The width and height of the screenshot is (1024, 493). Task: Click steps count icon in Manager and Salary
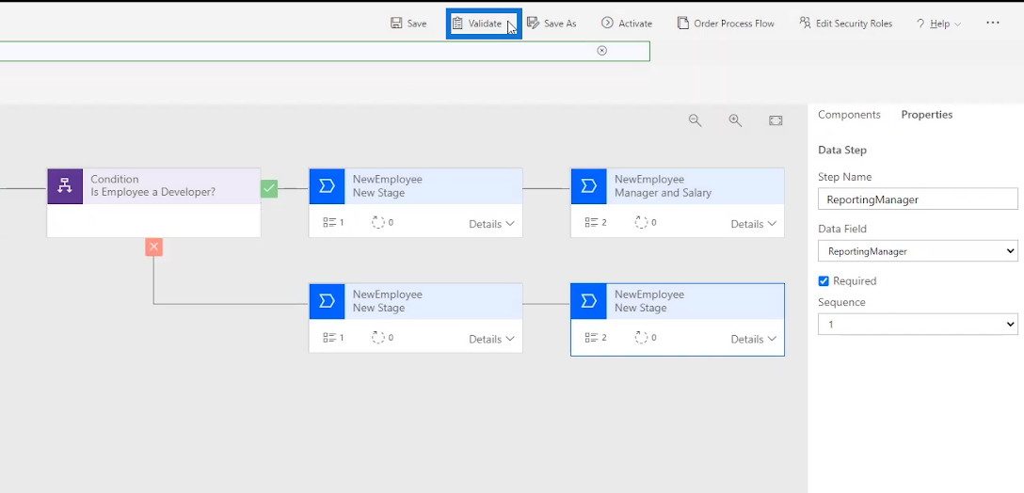591,223
